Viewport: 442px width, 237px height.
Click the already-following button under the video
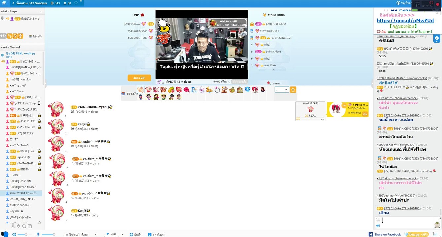(x=239, y=81)
